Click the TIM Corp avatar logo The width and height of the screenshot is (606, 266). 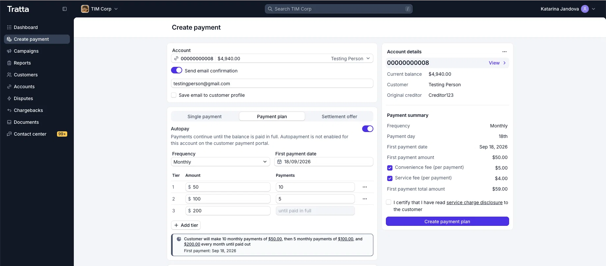point(85,9)
